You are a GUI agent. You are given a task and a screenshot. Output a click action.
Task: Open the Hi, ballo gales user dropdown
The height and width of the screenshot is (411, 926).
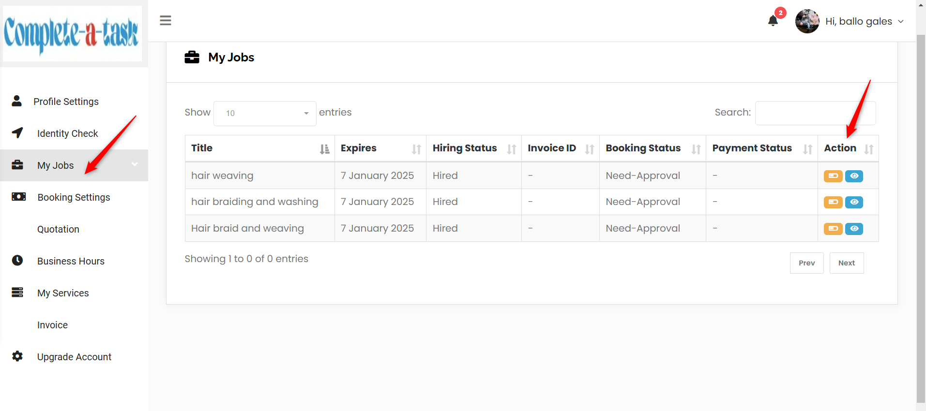coord(850,21)
